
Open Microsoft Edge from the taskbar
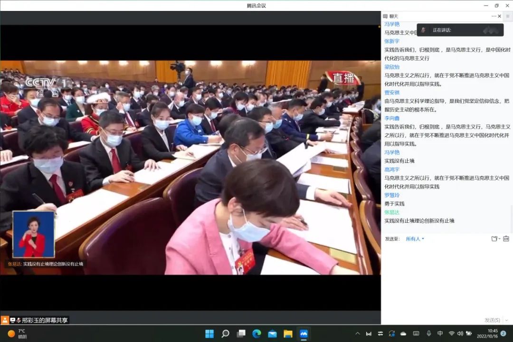(256, 333)
